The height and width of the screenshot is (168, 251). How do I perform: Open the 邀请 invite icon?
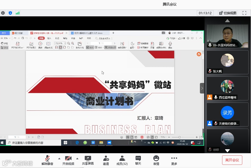pos(106,160)
